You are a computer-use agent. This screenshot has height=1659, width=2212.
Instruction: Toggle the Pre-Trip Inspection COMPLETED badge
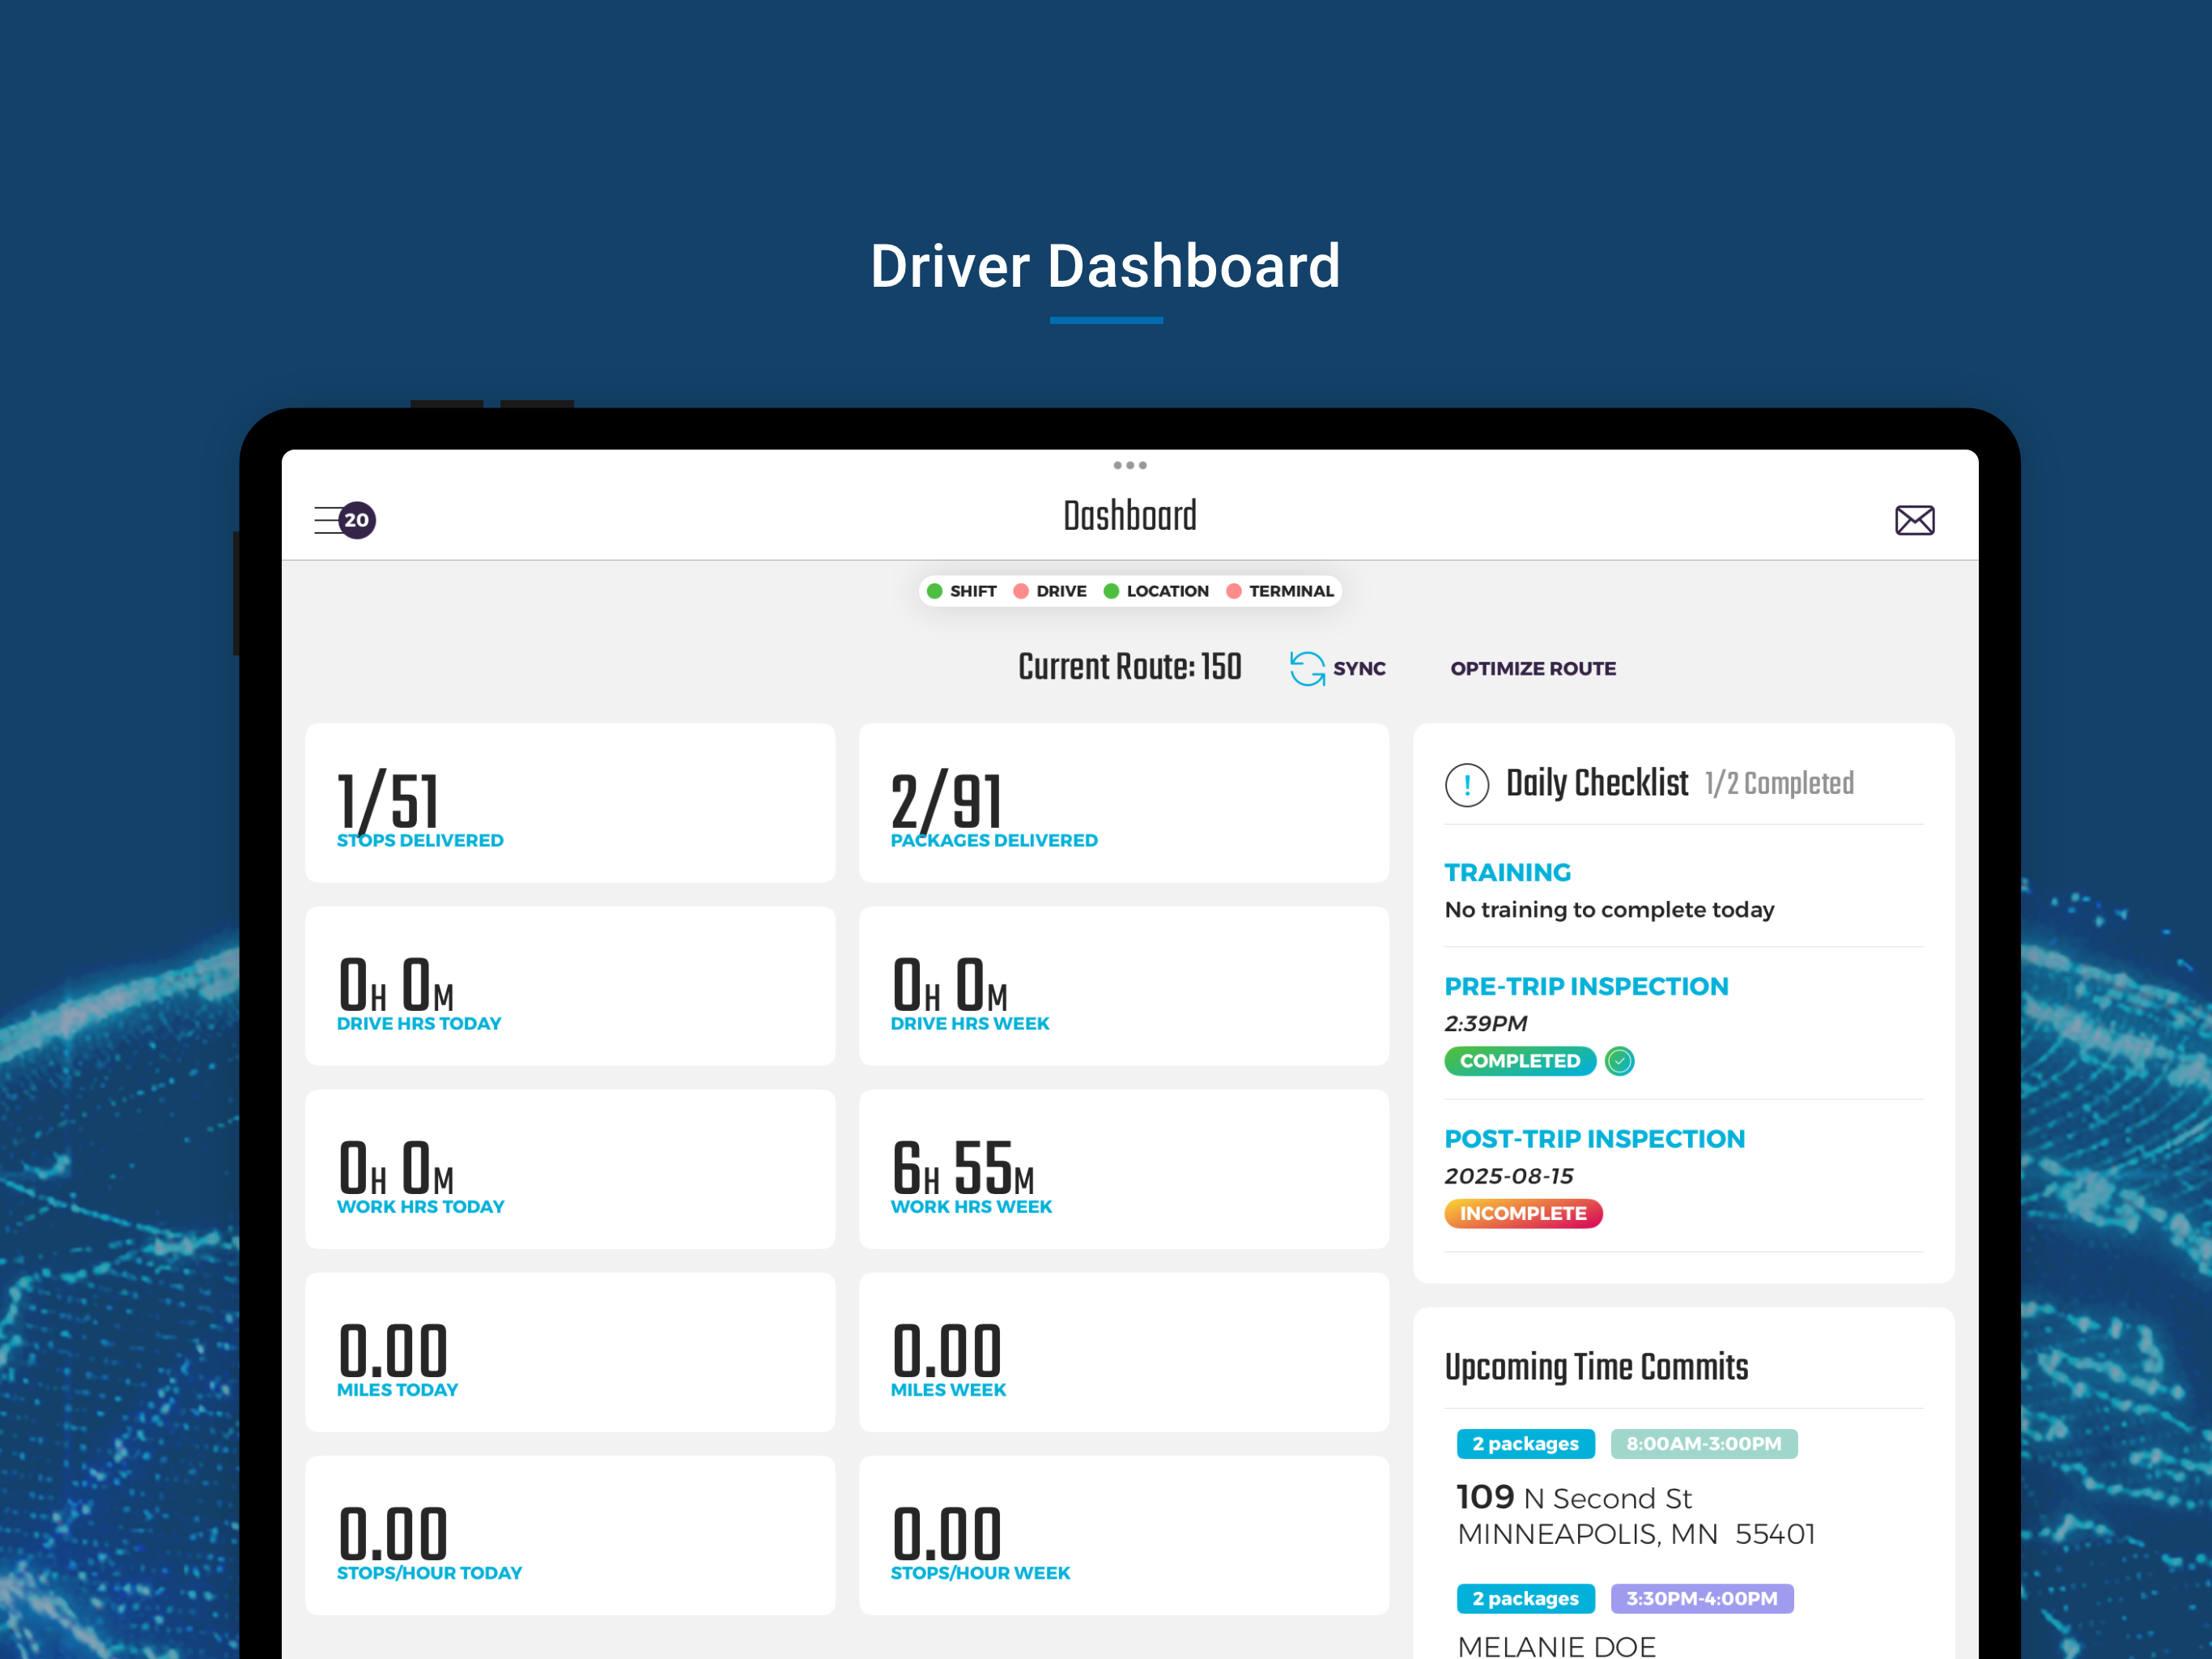pyautogui.click(x=1519, y=1060)
